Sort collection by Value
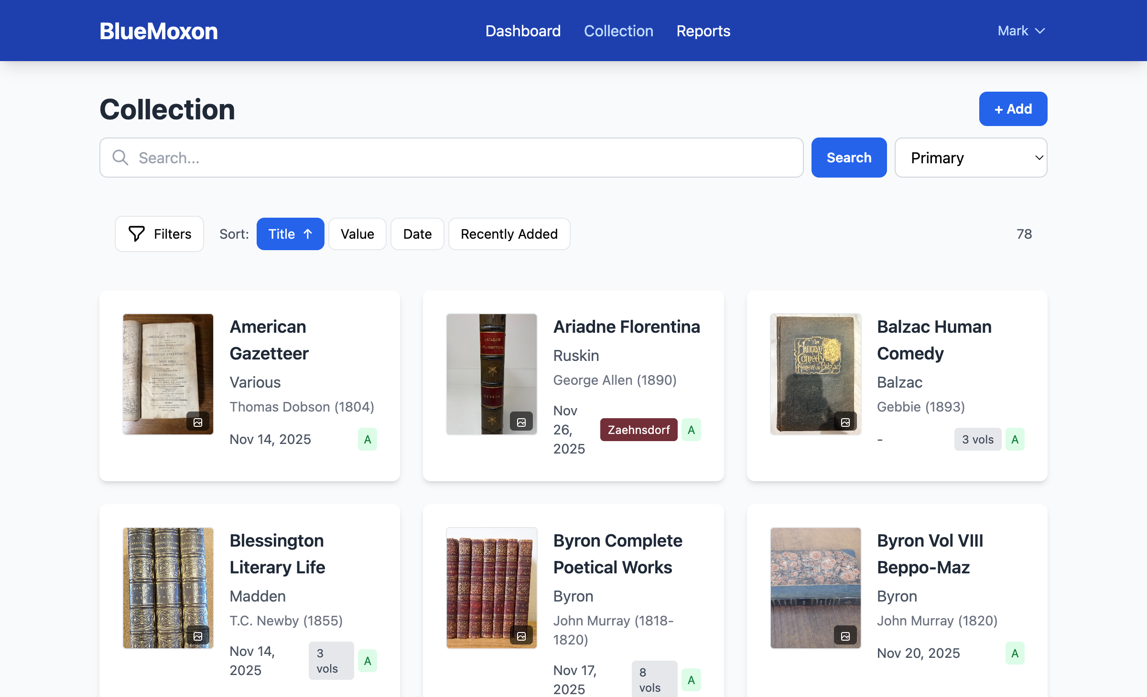The height and width of the screenshot is (697, 1147). click(x=357, y=234)
